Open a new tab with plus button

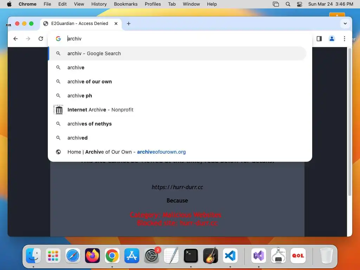(x=129, y=24)
